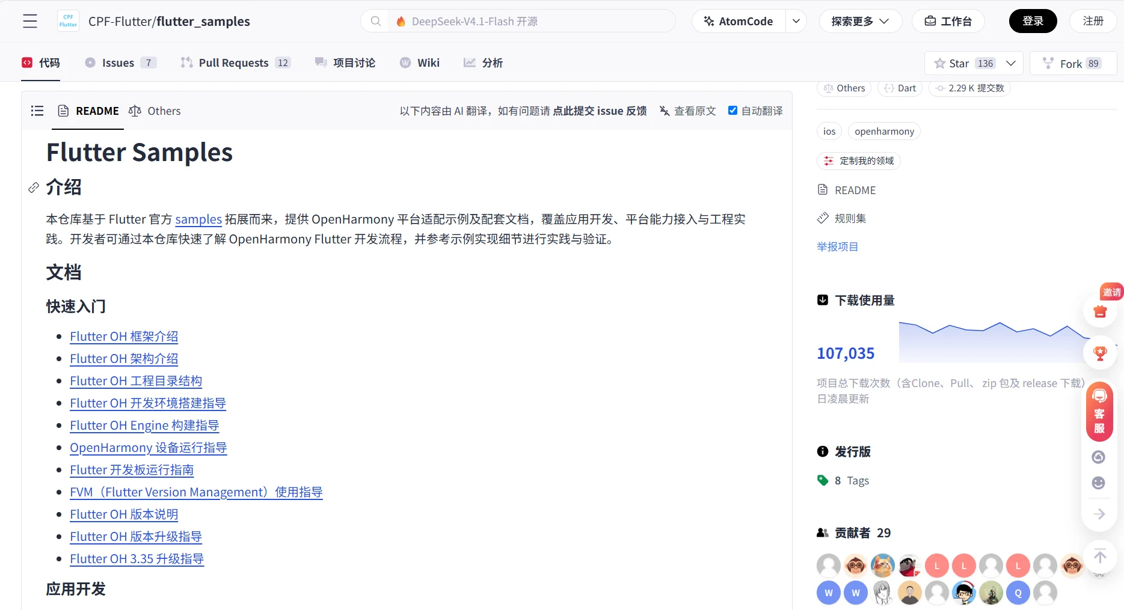Expand the Star dropdown chevron

pyautogui.click(x=1011, y=63)
